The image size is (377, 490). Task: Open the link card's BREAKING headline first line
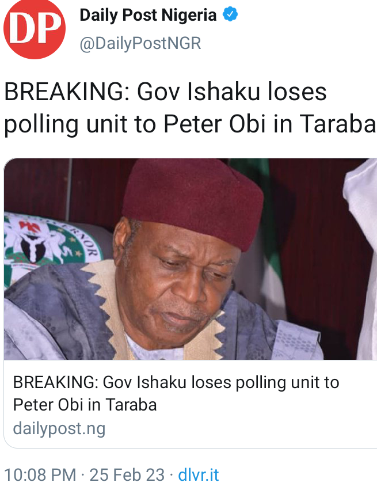[x=176, y=382]
